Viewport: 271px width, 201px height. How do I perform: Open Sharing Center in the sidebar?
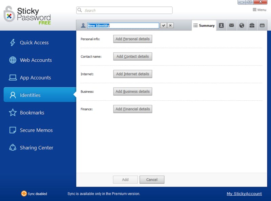[40, 147]
